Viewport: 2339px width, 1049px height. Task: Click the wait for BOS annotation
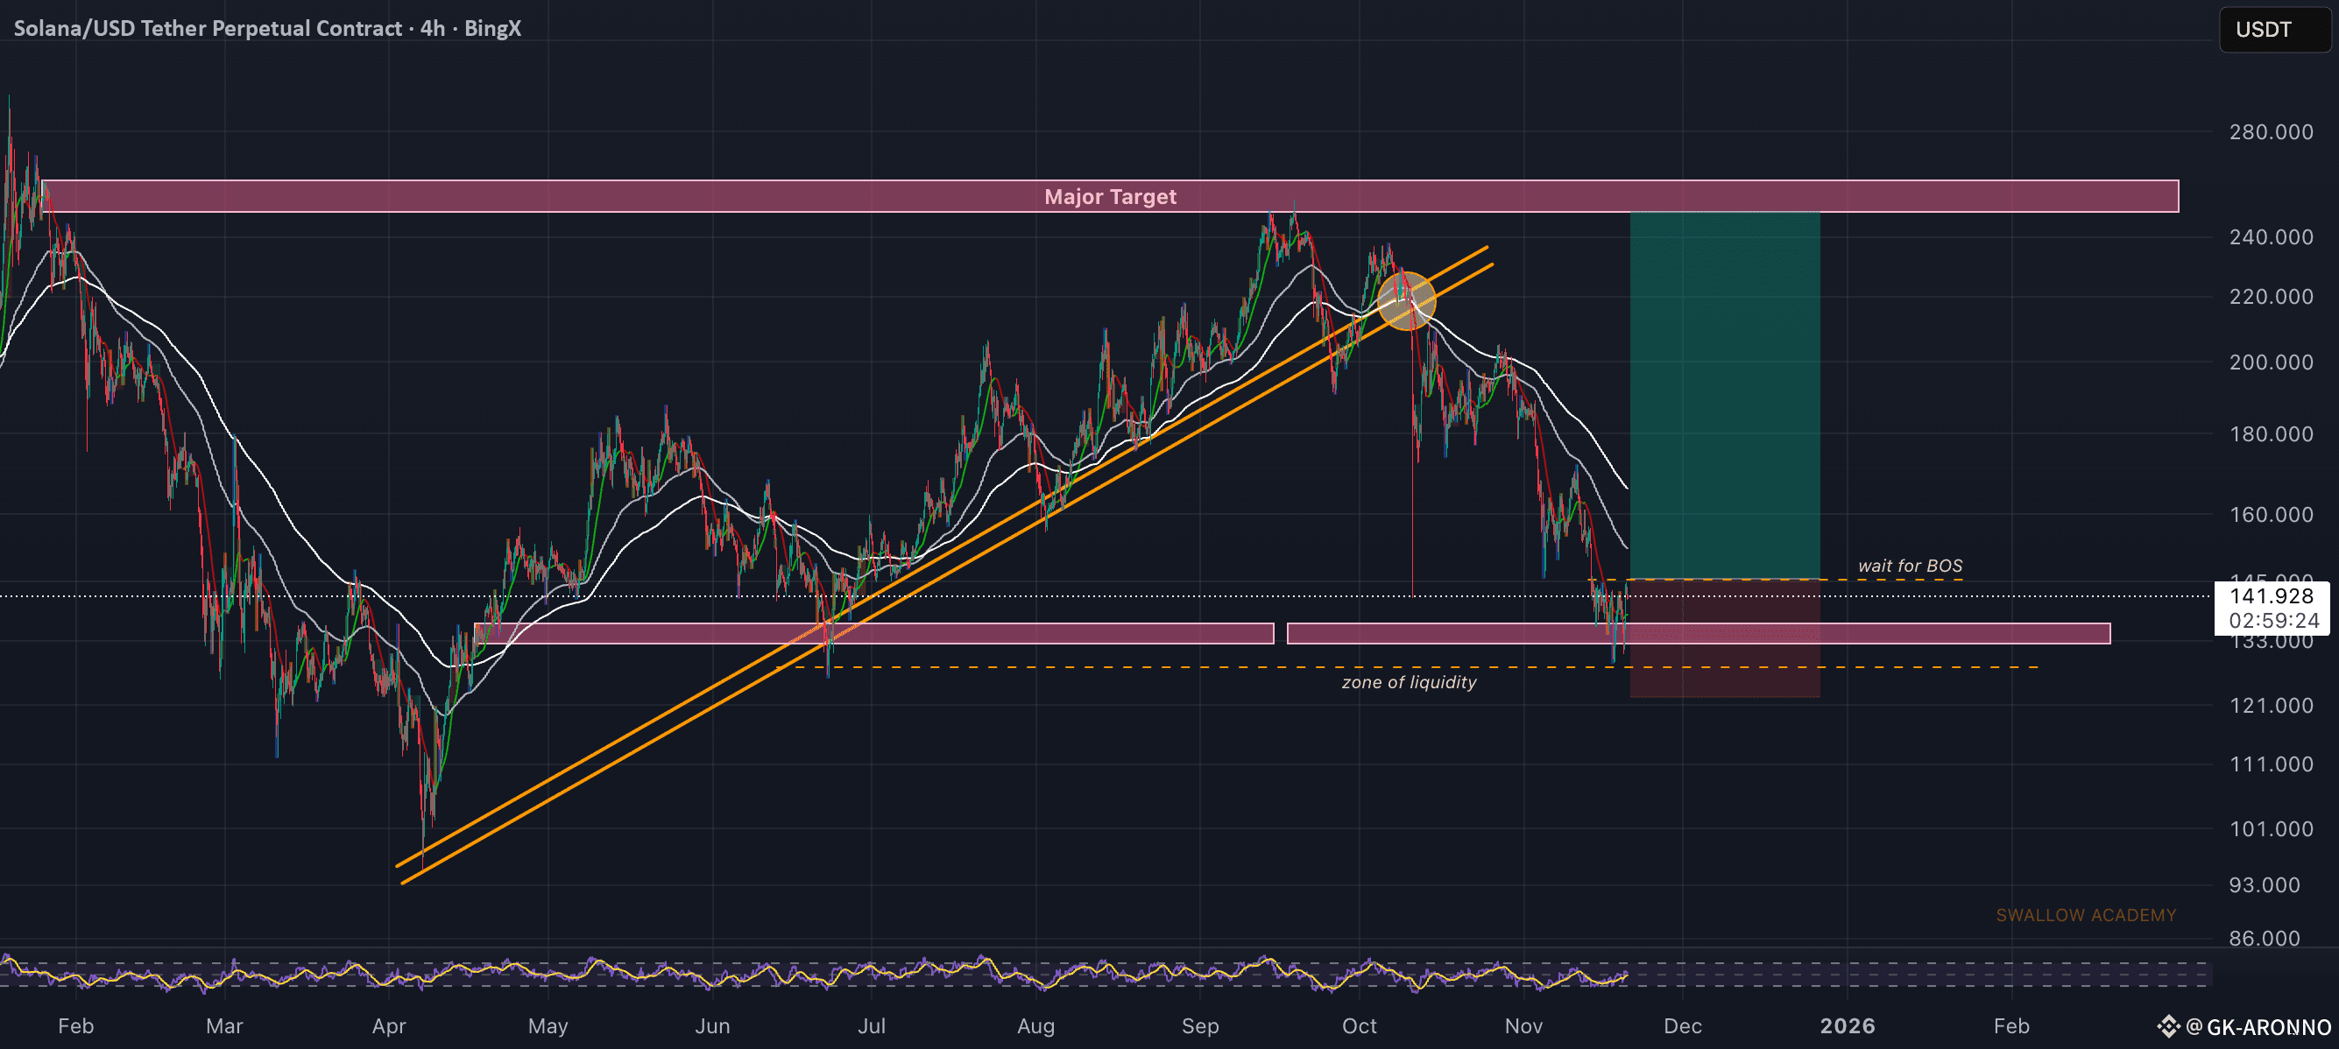click(x=1910, y=566)
